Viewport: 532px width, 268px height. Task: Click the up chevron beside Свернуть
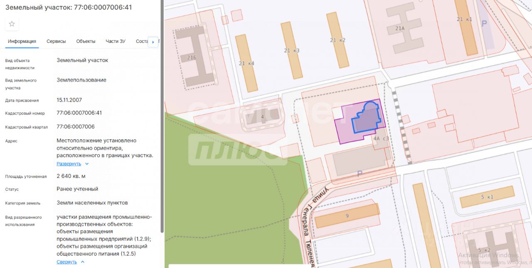point(82,262)
